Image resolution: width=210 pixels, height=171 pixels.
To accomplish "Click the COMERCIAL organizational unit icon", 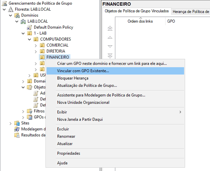I will [42, 45].
